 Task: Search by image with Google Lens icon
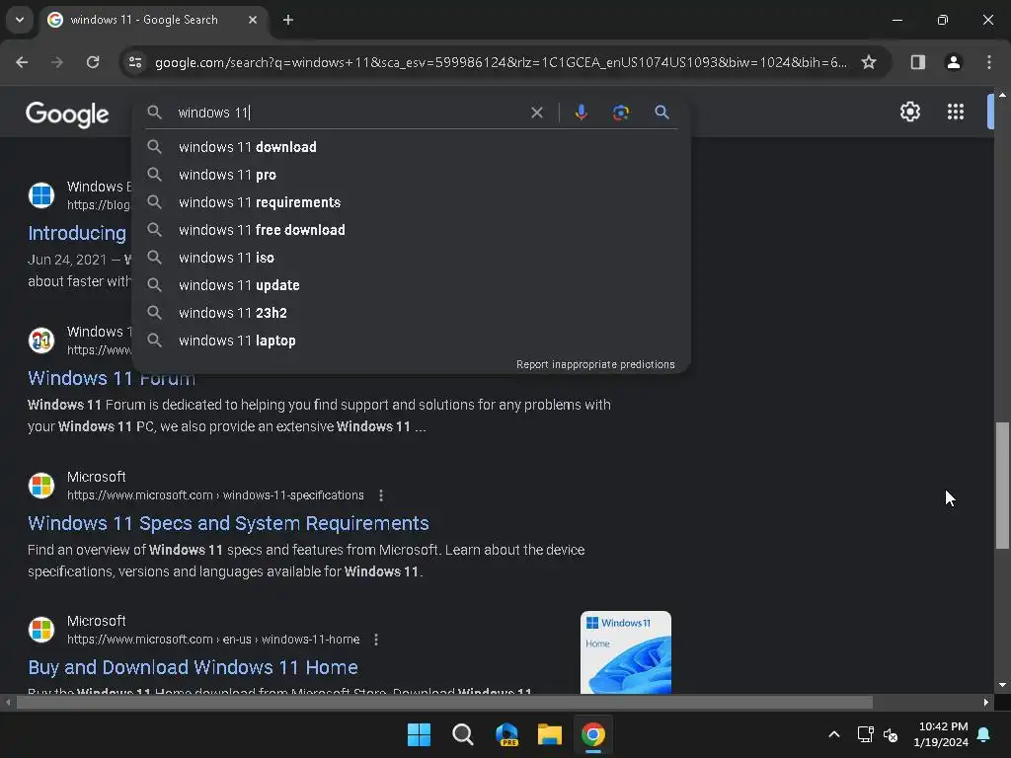620,113
